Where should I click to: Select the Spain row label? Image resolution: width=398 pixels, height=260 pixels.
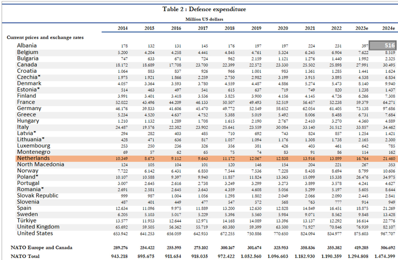[24, 208]
